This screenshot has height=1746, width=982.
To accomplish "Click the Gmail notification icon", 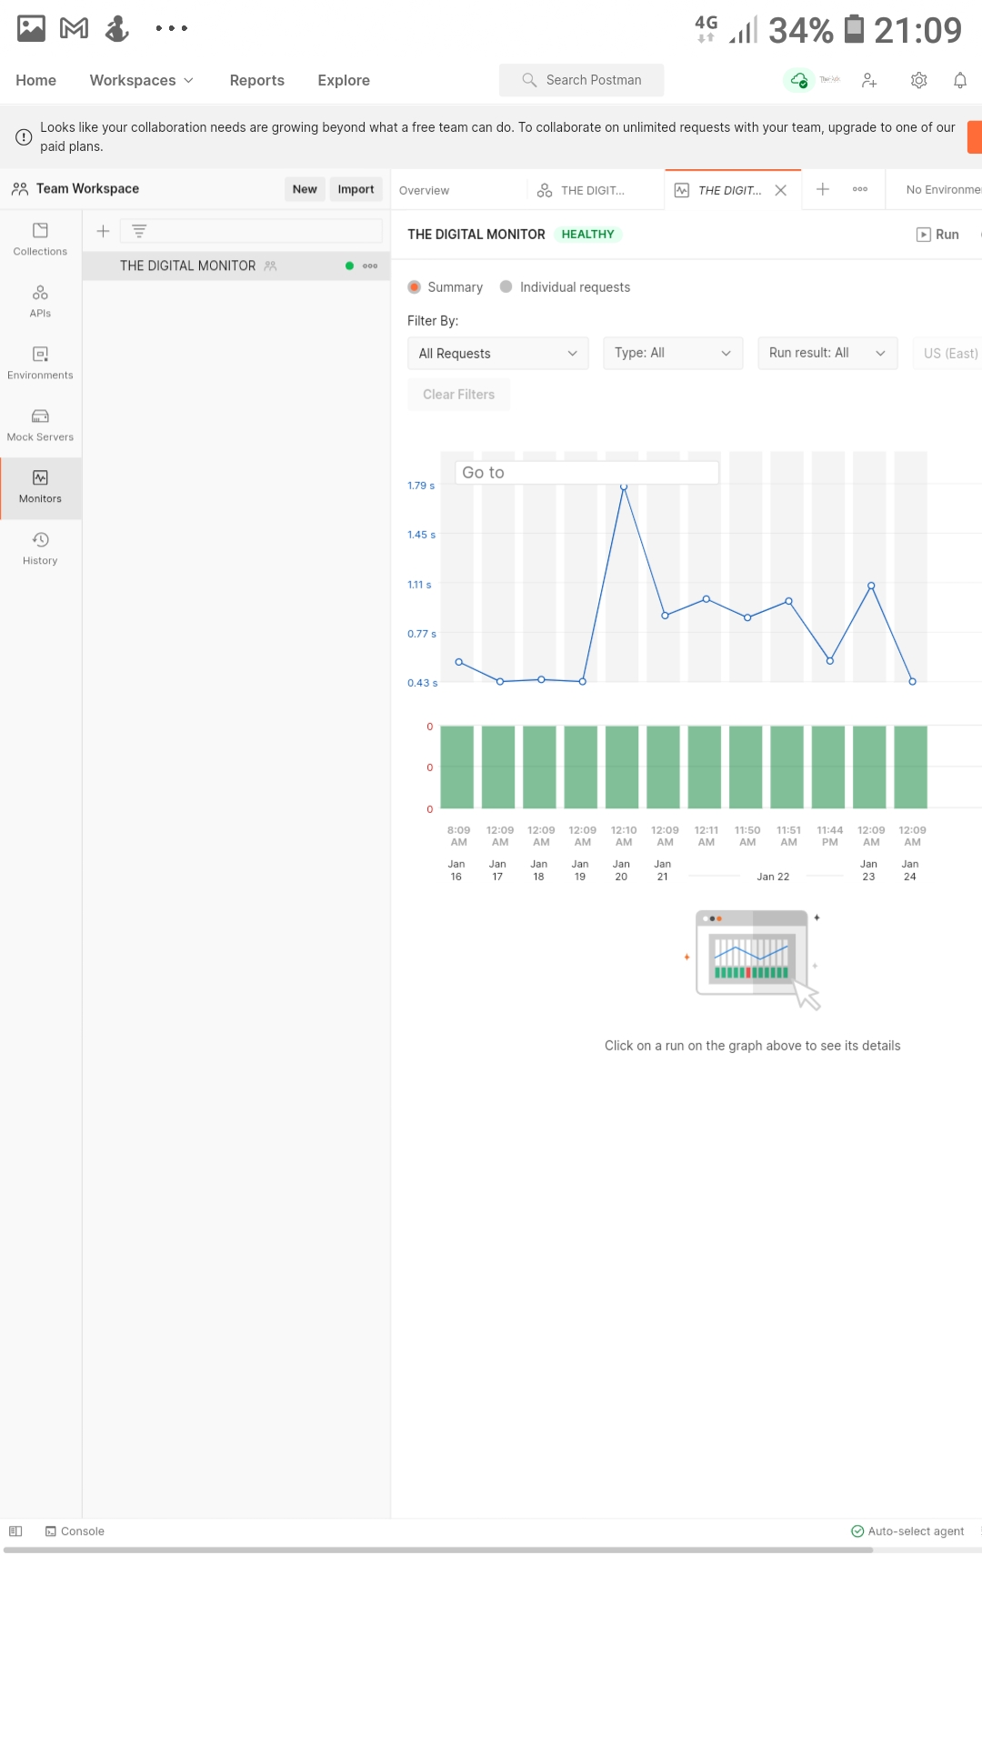I will [74, 28].
